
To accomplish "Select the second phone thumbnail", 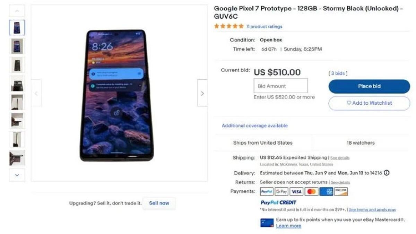I will click(17, 46).
